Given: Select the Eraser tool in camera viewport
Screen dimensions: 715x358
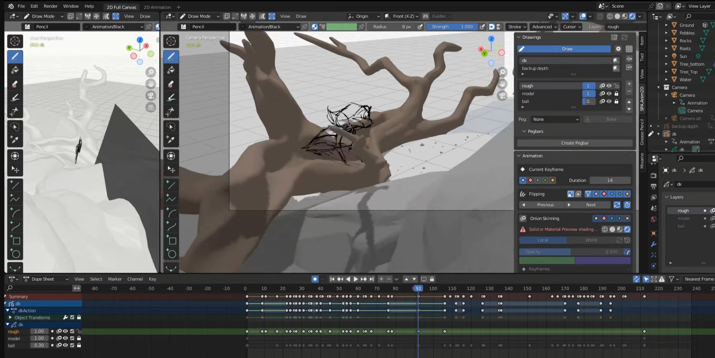Looking at the screenshot, I should [171, 84].
